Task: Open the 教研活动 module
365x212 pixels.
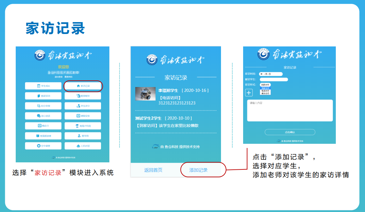Action: click(x=43, y=96)
